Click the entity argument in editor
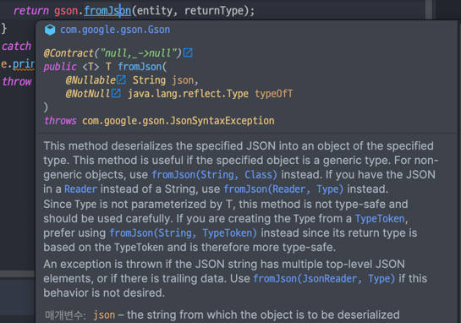Screen dimensions: 461x323 (x=155, y=11)
